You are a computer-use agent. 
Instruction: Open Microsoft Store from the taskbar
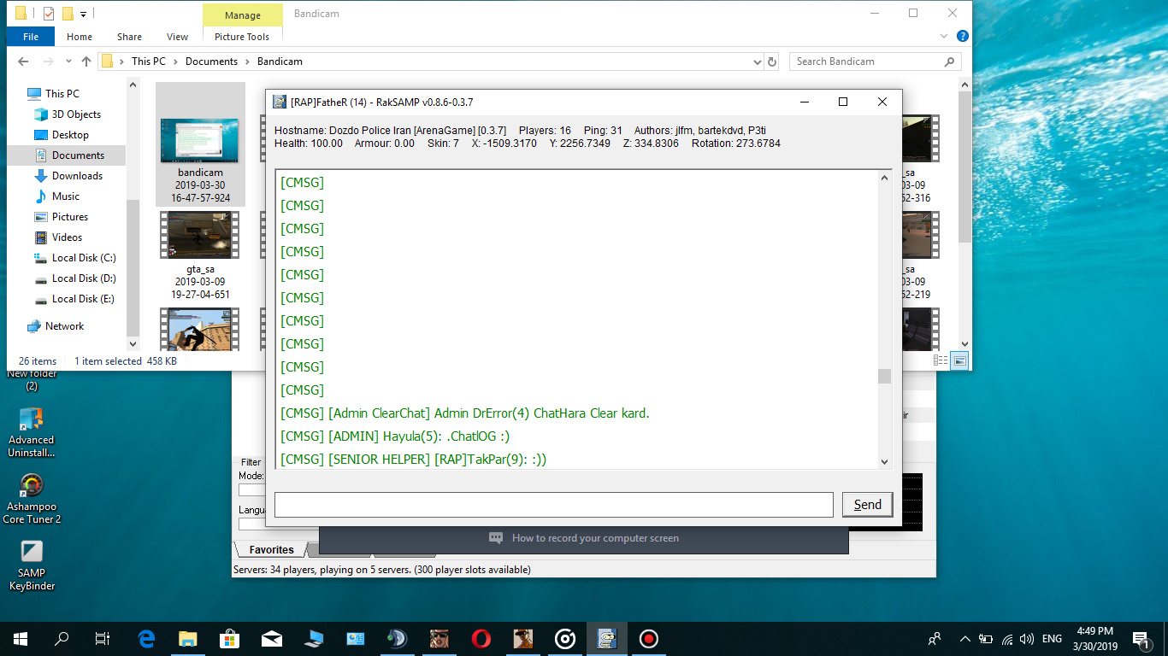tap(230, 639)
